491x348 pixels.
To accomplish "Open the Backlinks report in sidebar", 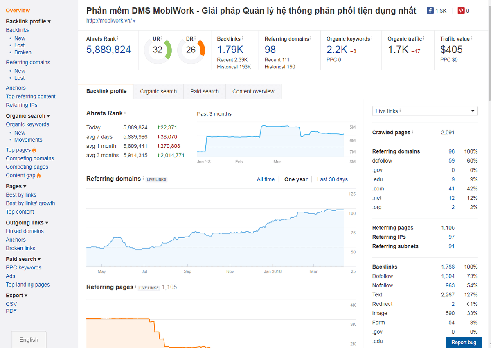I will pyautogui.click(x=17, y=30).
